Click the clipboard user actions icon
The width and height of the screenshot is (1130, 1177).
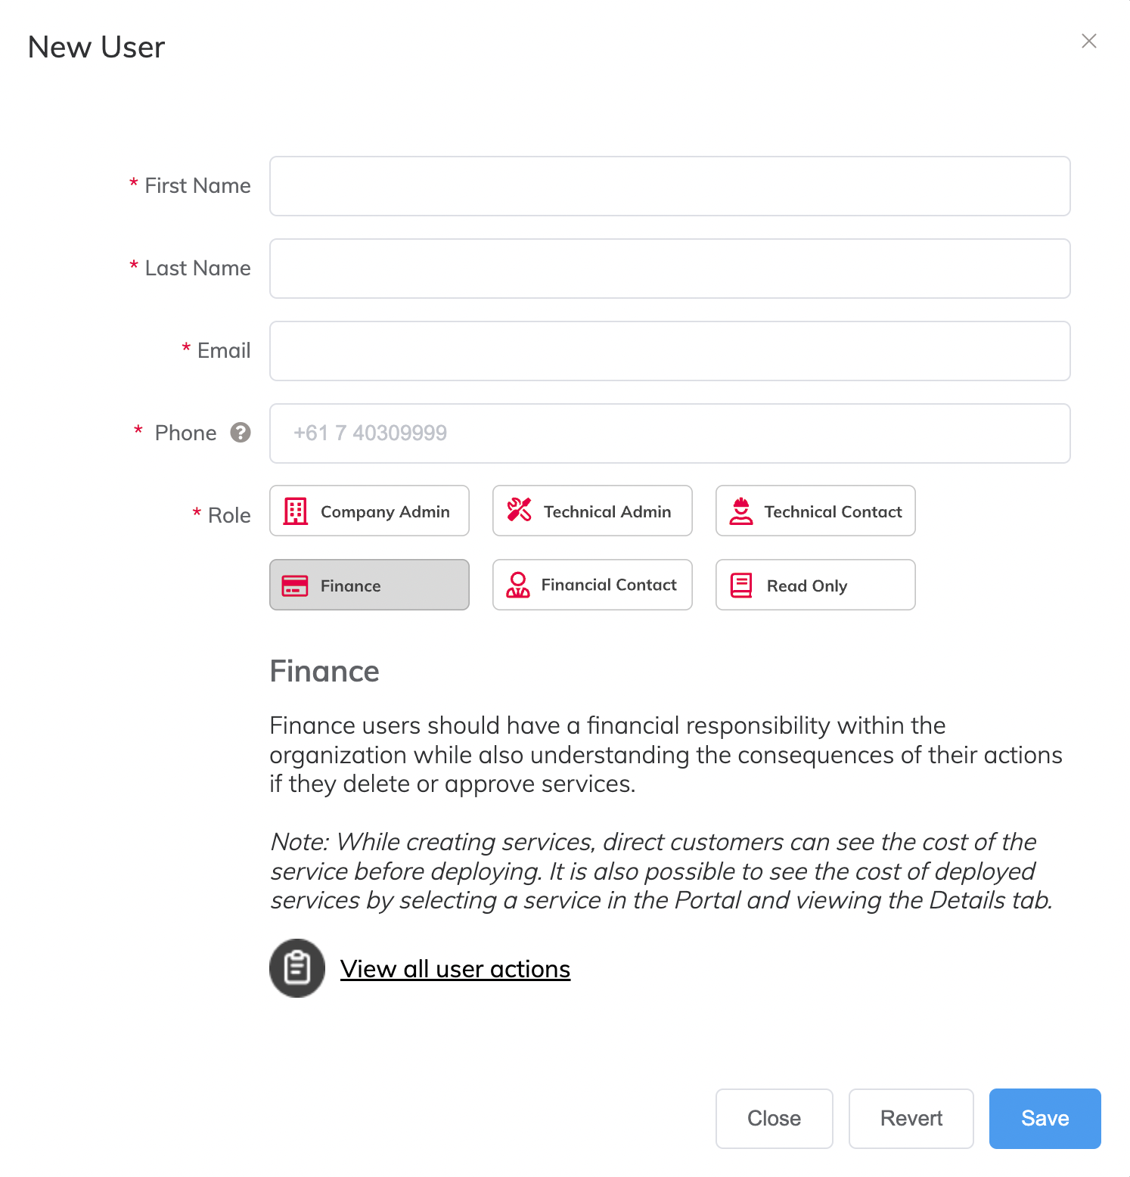coord(297,968)
